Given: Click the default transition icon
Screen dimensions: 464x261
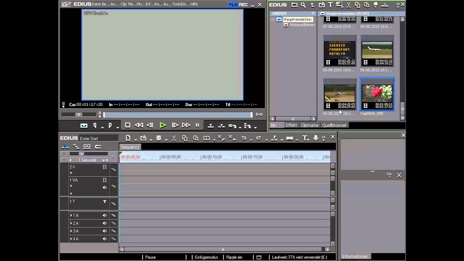Looking at the screenshot, I should (x=289, y=138).
